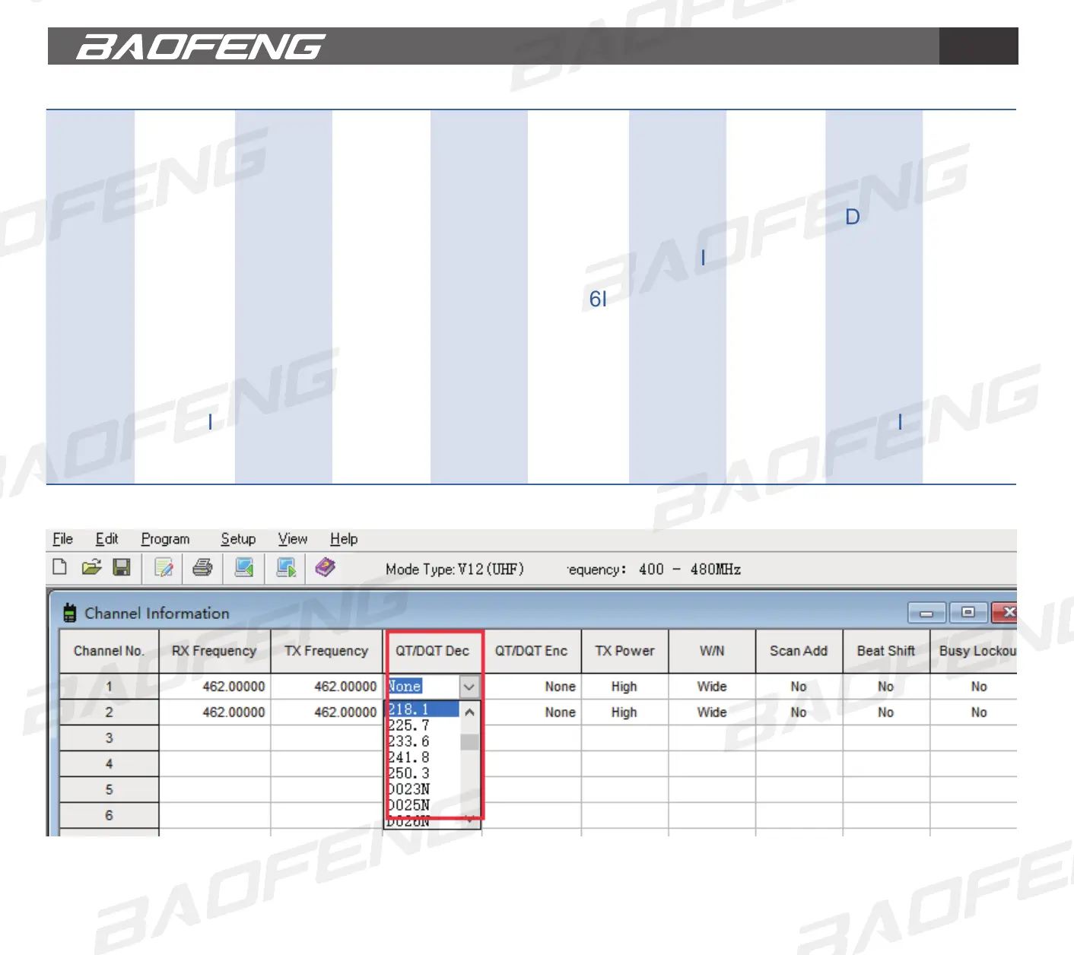Choose D025N from the tone list
This screenshot has height=955, width=1074.
click(423, 805)
